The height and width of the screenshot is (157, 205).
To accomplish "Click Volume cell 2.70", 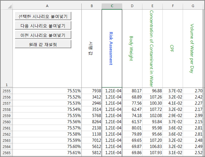I will click(193, 91).
